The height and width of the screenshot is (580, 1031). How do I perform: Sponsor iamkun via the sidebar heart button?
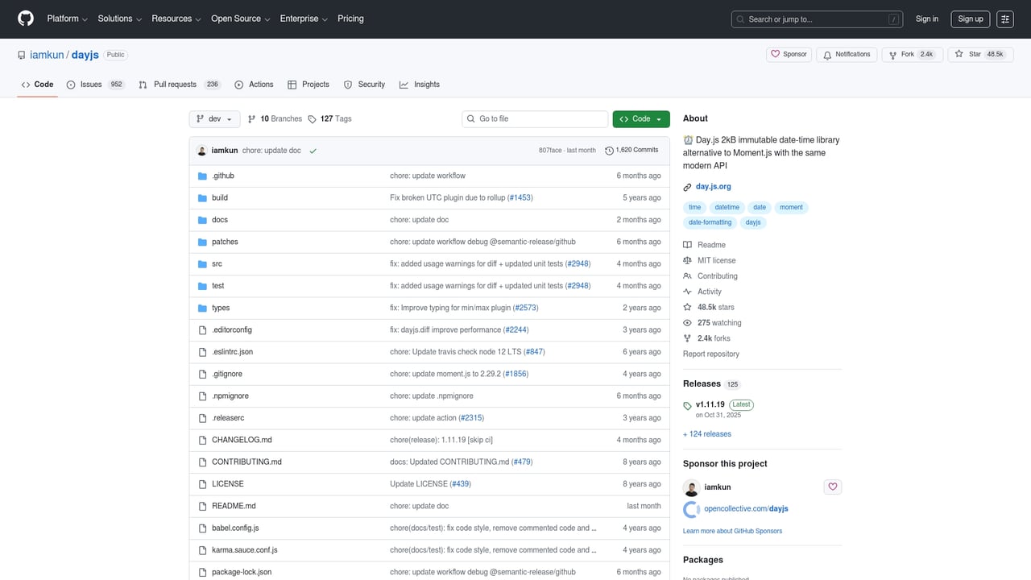click(832, 487)
